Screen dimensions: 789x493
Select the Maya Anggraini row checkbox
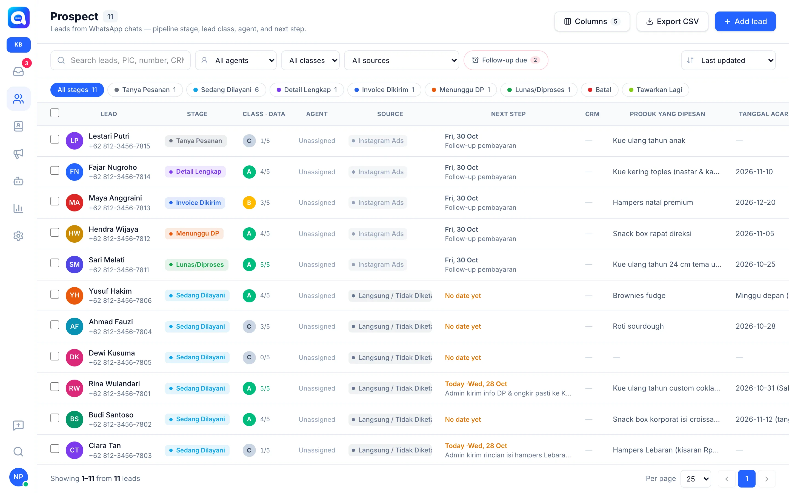[x=55, y=201]
